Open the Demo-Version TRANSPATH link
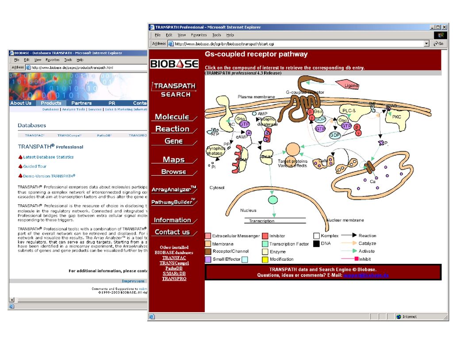Screen dimensions: 453x340 point(49,176)
